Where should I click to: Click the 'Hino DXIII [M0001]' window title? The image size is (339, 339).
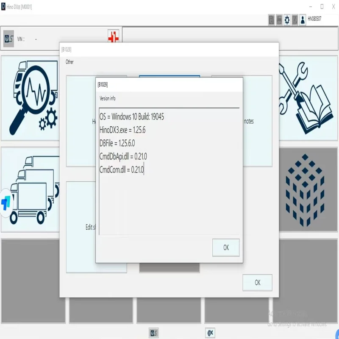(x=19, y=7)
